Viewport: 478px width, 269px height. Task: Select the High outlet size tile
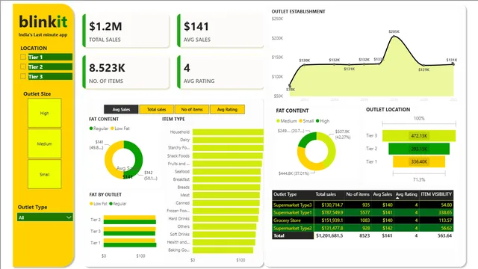point(45,113)
